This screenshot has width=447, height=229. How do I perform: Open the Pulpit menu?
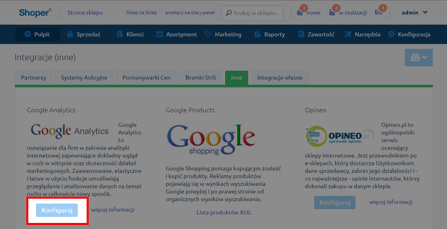click(38, 34)
